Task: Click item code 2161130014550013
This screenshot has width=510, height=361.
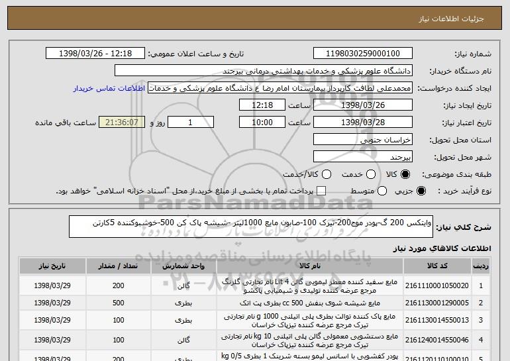Action: pos(437,320)
